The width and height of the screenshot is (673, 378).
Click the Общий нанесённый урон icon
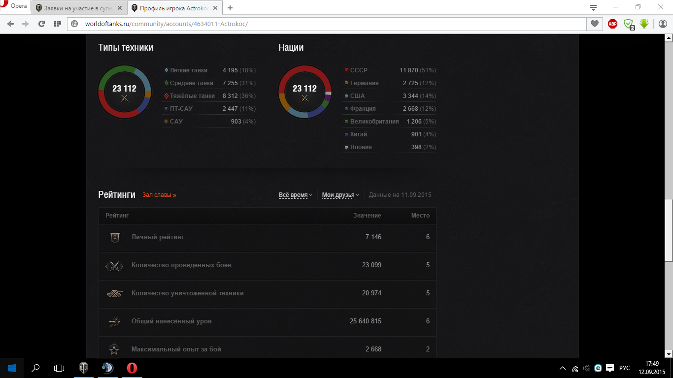(x=114, y=321)
